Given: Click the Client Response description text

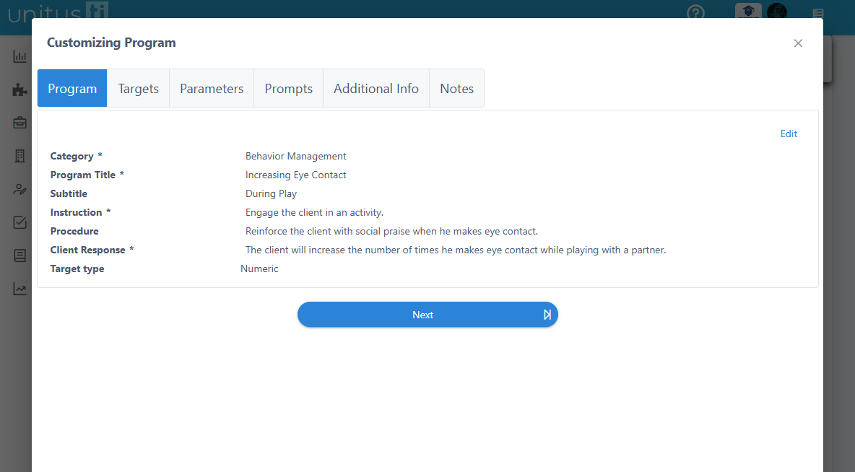Looking at the screenshot, I should point(456,250).
